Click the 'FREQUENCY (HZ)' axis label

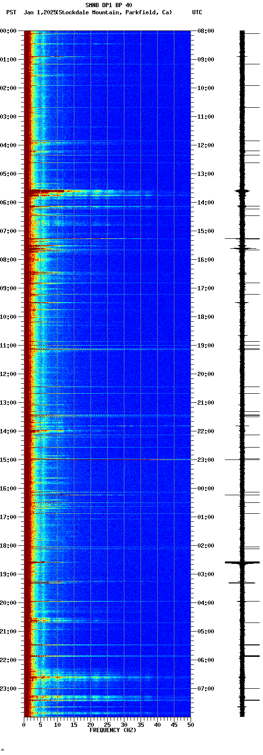point(113,730)
